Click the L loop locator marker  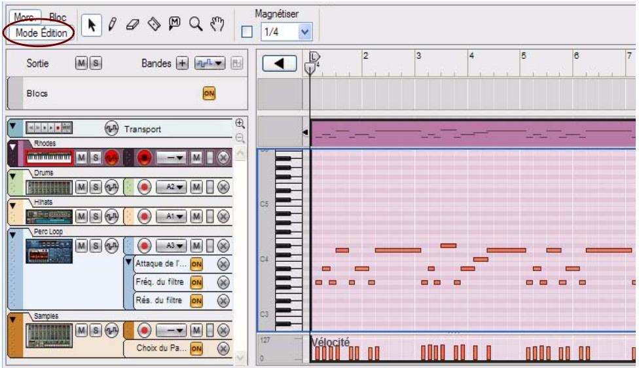(315, 56)
